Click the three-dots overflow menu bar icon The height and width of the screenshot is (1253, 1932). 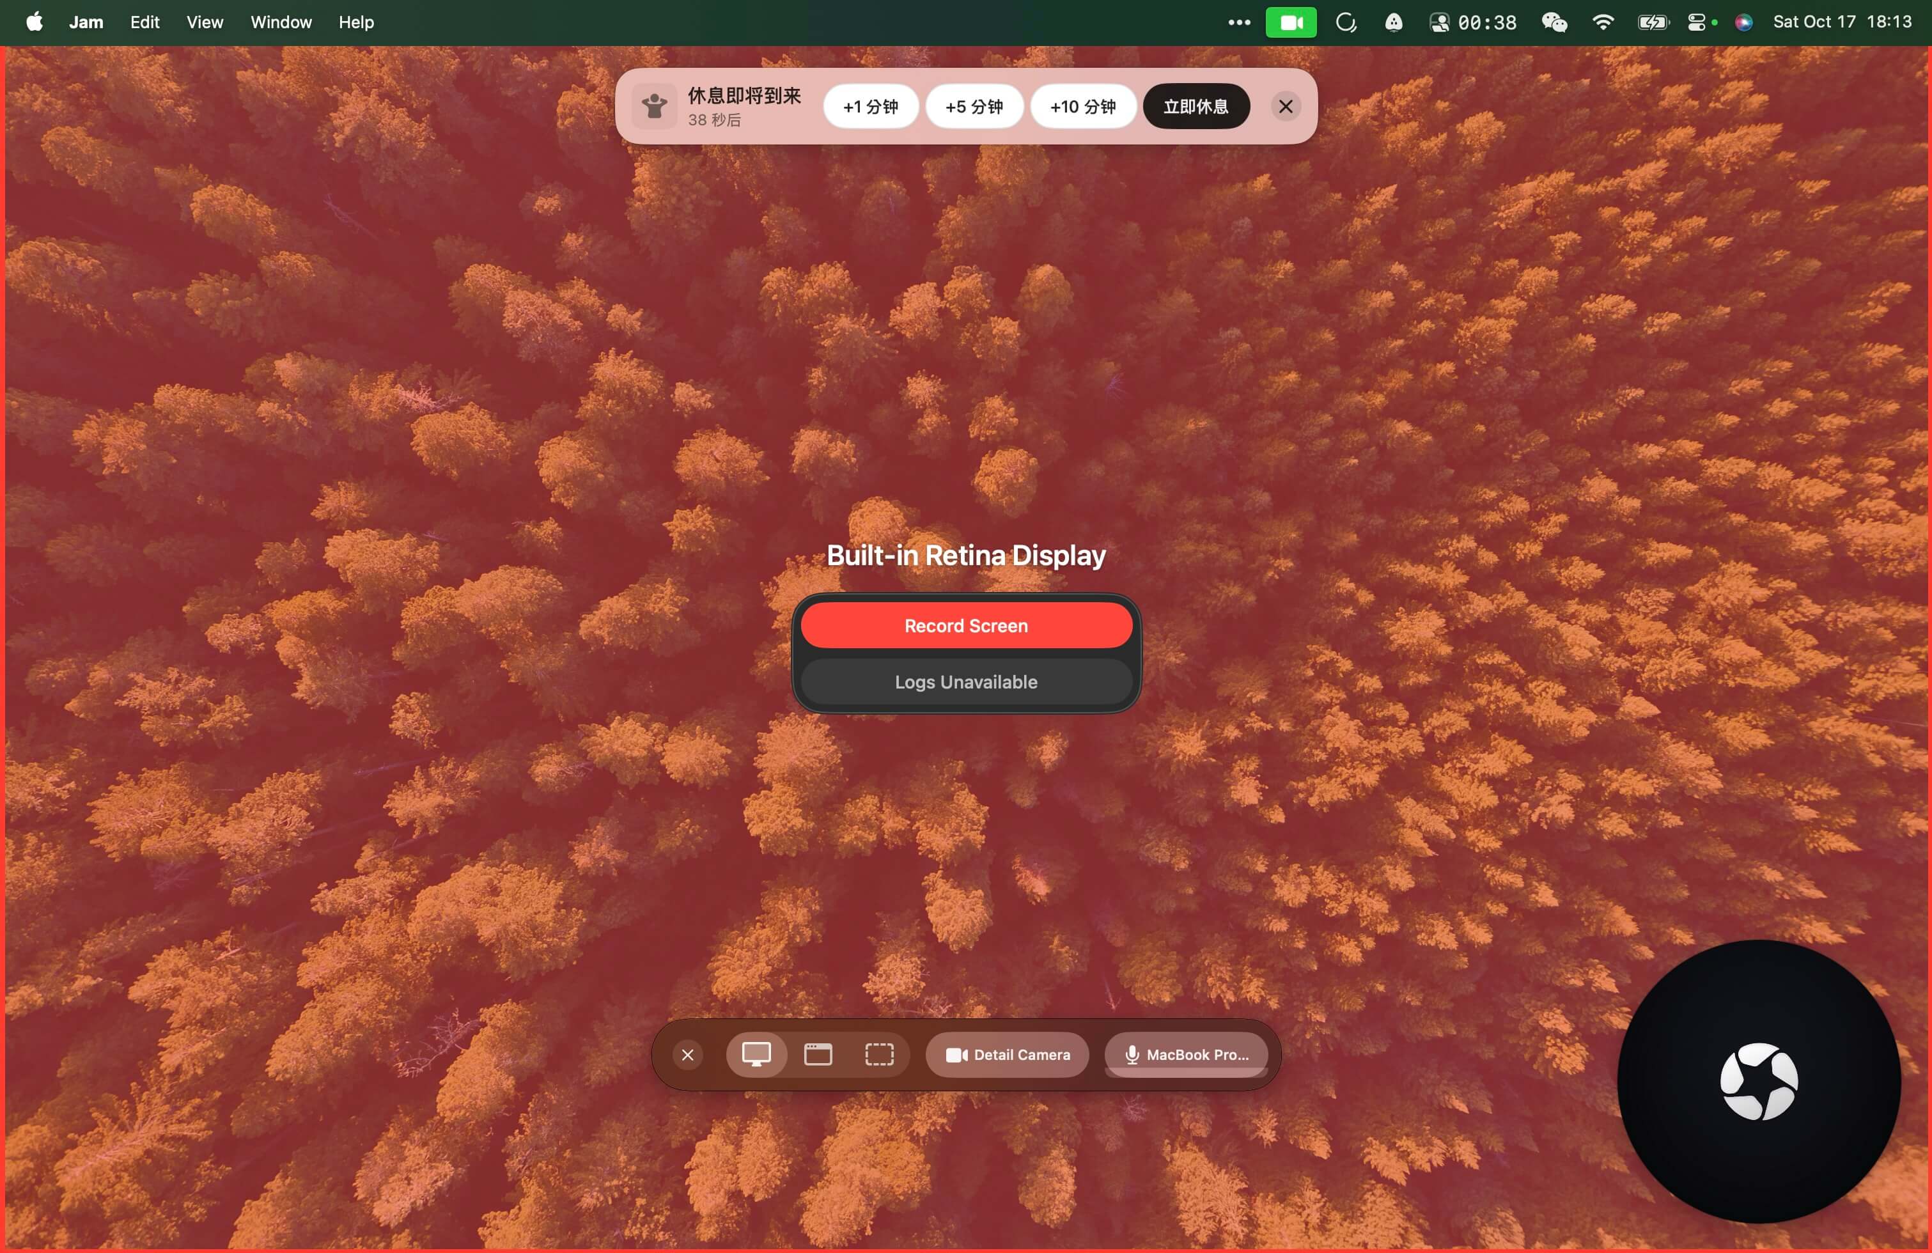[x=1239, y=23]
